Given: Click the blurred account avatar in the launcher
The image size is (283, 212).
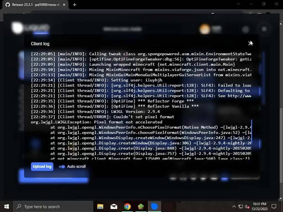Looking at the screenshot, I should pyautogui.click(x=205, y=29).
